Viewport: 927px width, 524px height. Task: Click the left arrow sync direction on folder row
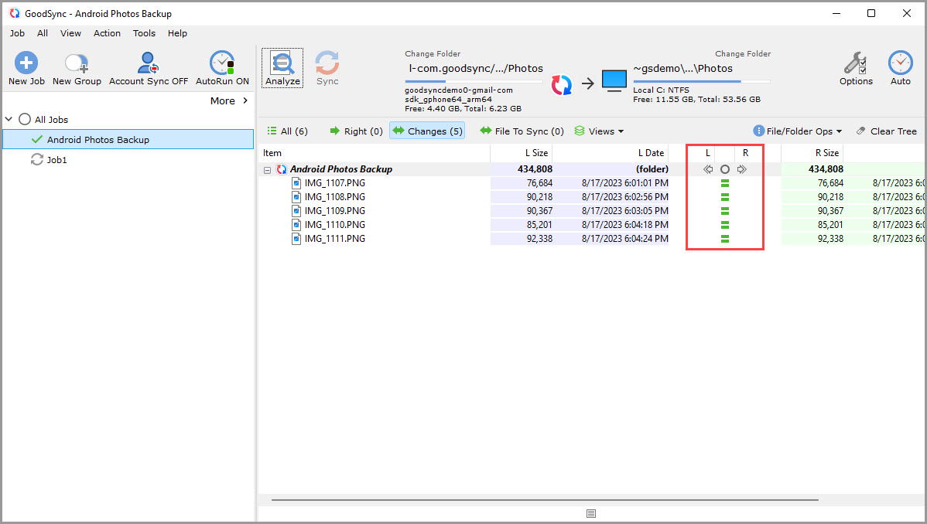[708, 169]
